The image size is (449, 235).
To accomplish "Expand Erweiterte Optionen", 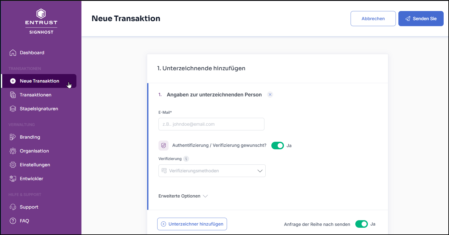I will (x=183, y=196).
